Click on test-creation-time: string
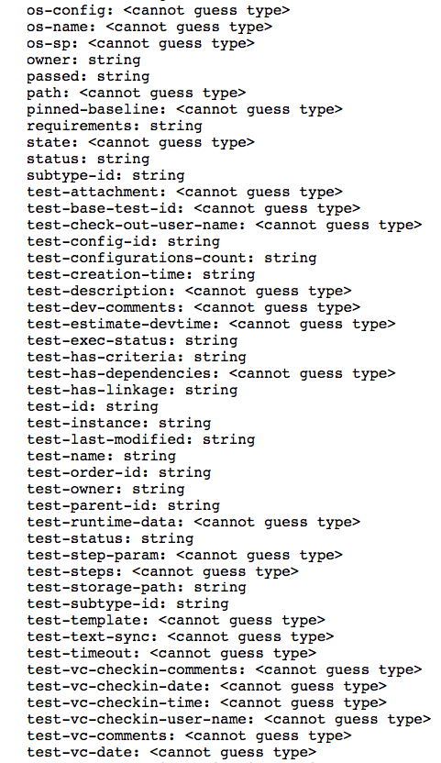 click(x=140, y=275)
